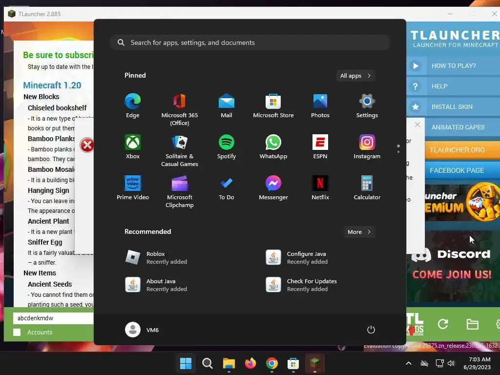Show hidden system tray icons
500x375 pixels.
pos(409,363)
